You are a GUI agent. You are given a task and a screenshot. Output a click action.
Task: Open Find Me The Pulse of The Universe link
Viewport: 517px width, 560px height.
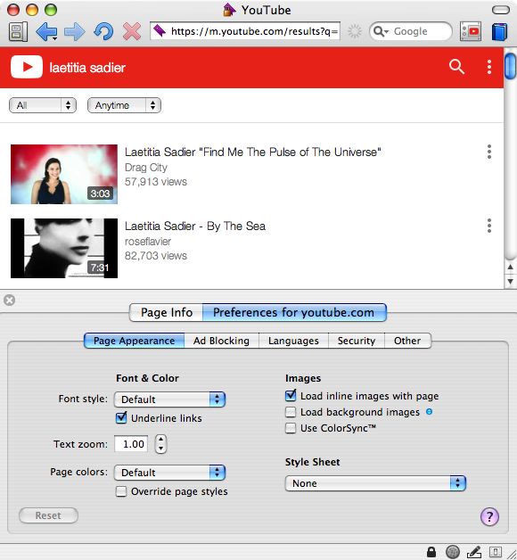(253, 152)
